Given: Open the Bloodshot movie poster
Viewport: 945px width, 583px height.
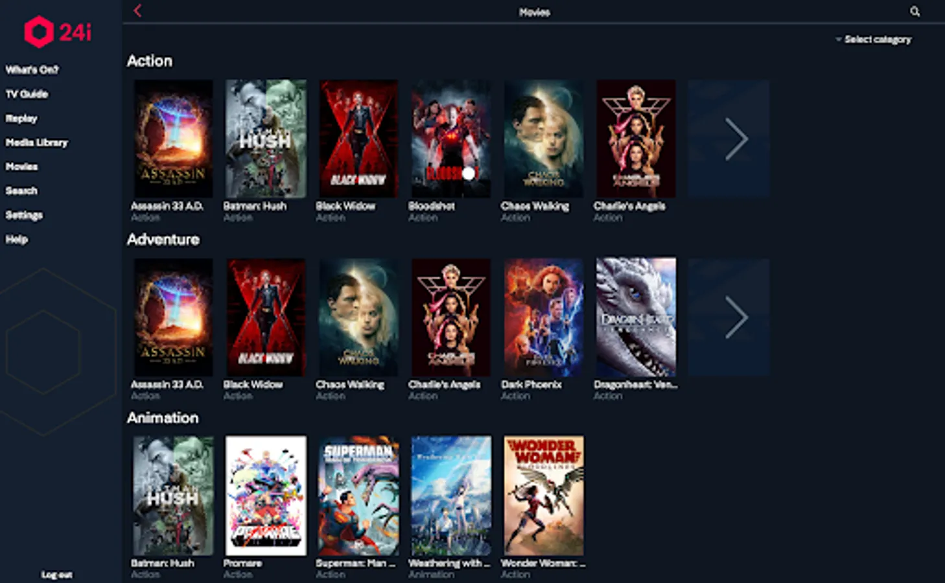Looking at the screenshot, I should [x=451, y=139].
